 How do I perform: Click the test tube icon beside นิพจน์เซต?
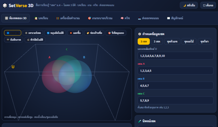[139, 121]
